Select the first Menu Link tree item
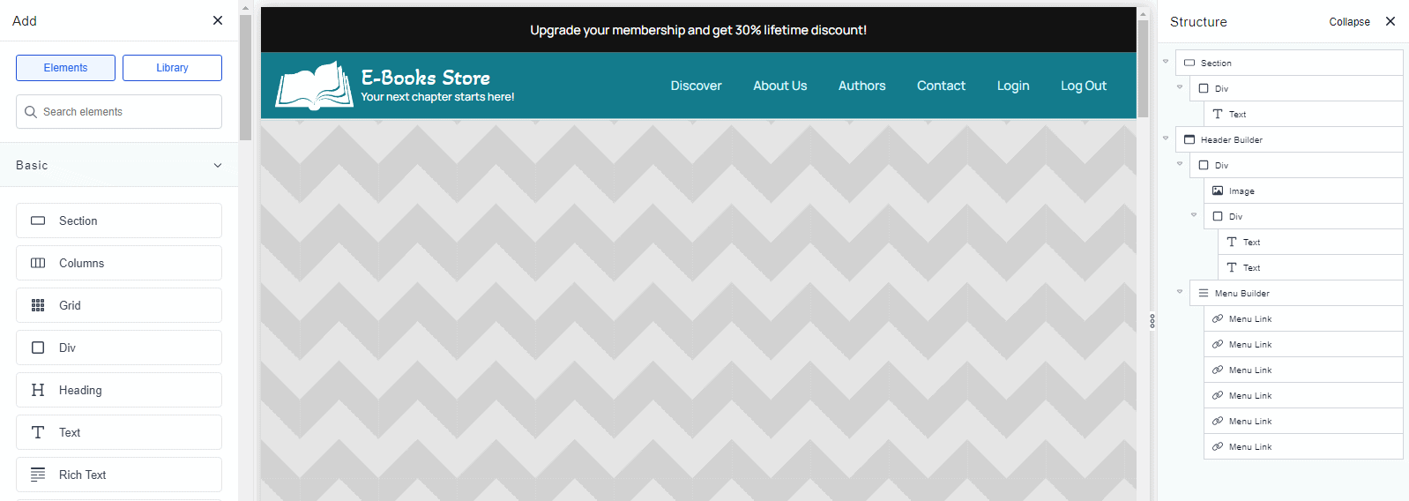1409x501 pixels. click(x=1249, y=318)
